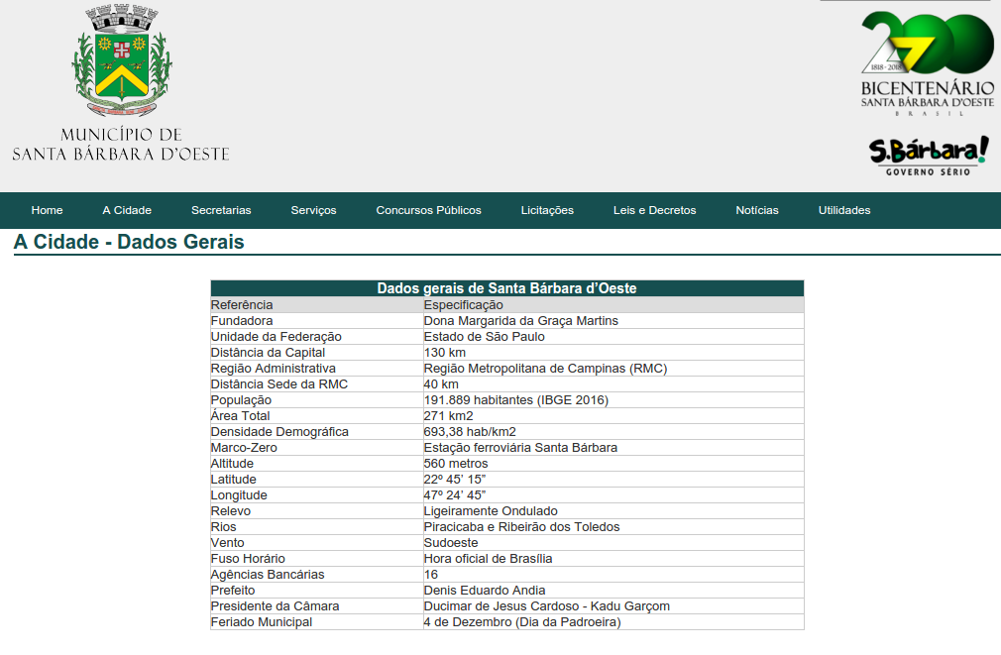Click the municipal coat of arms logo
Image resolution: width=1001 pixels, height=655 pixels.
121,60
